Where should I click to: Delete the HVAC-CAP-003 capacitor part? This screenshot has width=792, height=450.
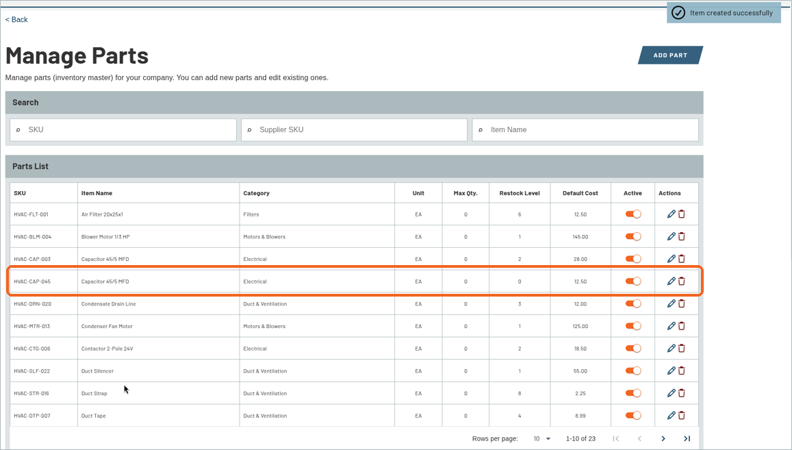(x=681, y=258)
